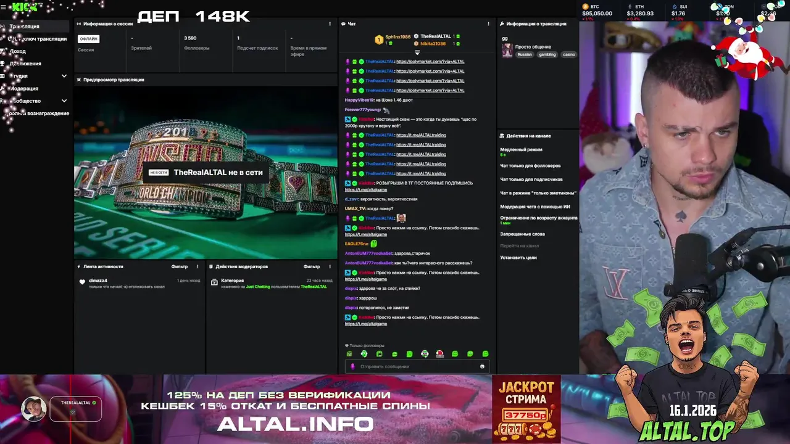Click the chat bubble icon in chat header
This screenshot has height=444, width=790.
click(343, 24)
